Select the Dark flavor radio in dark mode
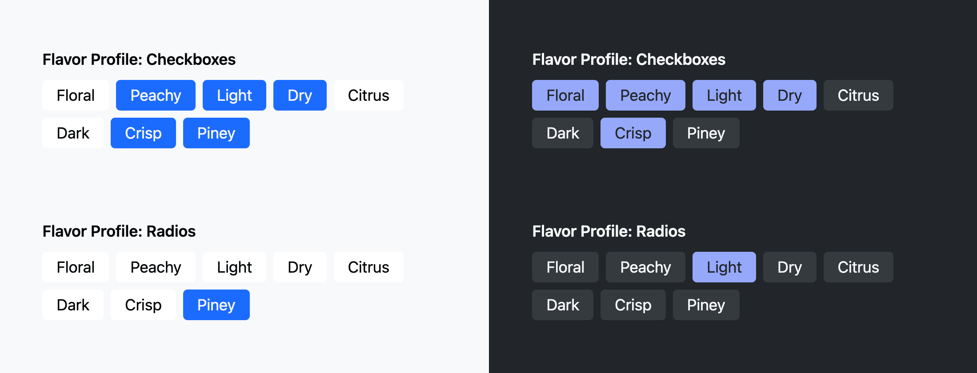 tap(562, 305)
